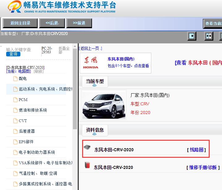Click 年份:2020 text
Image resolution: width=222 pixels, height=190 pixels.
[140, 113]
